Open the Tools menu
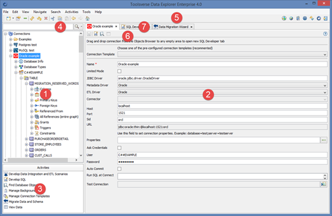332x216 pixels. point(87,12)
